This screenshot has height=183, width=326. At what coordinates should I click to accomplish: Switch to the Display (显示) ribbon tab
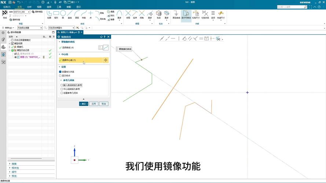78,7
